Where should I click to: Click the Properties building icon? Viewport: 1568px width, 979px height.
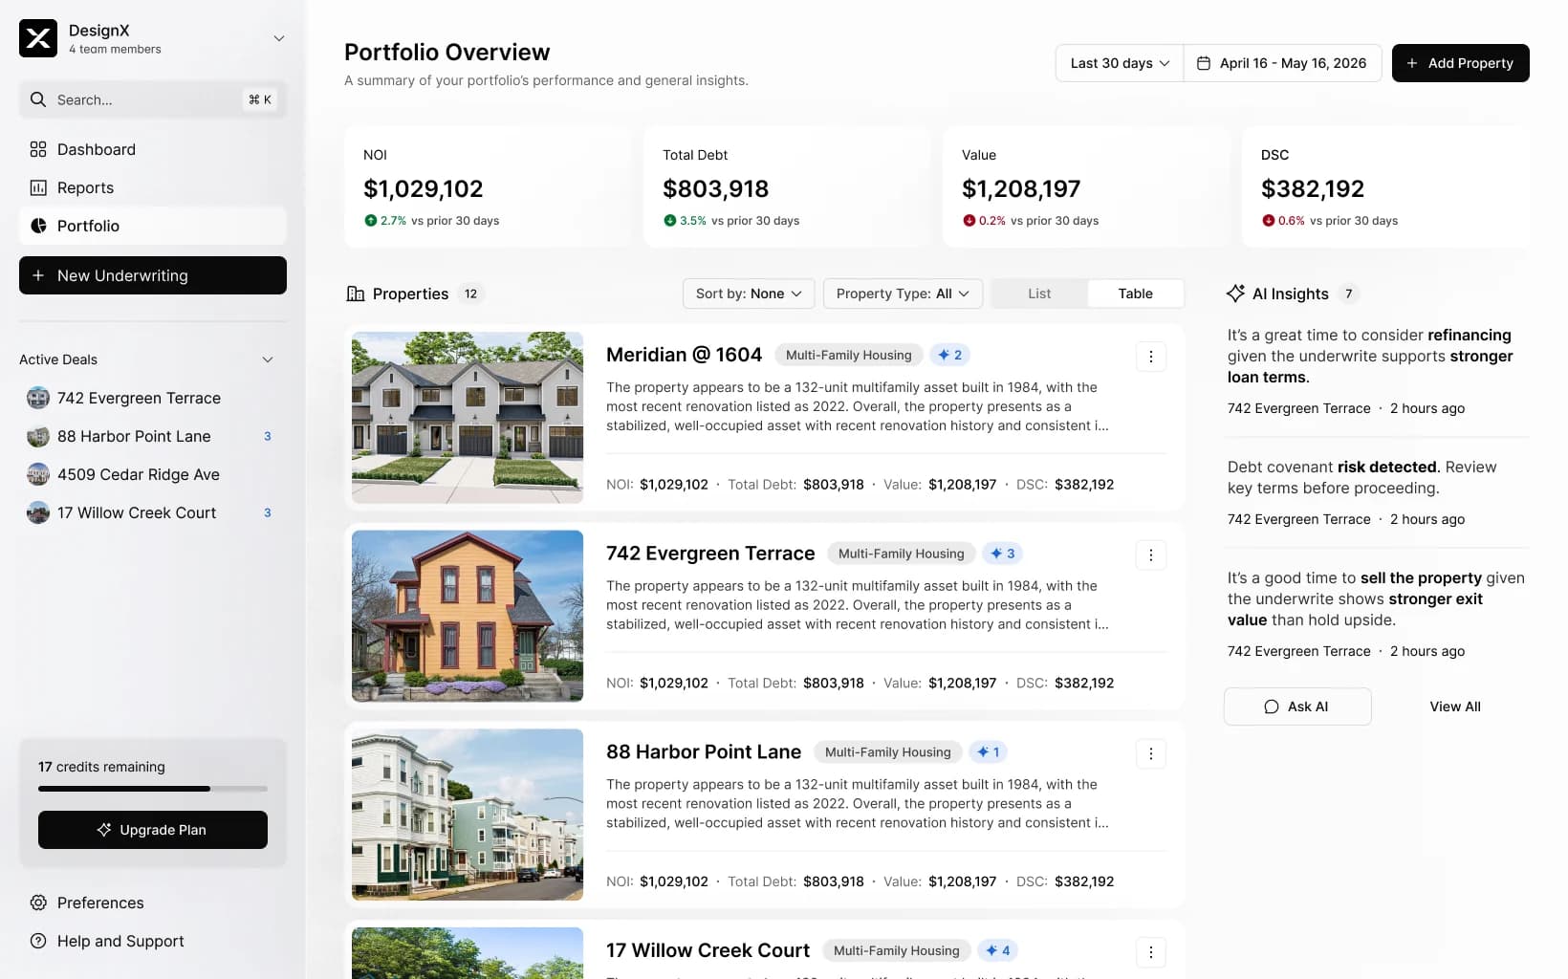click(x=356, y=294)
